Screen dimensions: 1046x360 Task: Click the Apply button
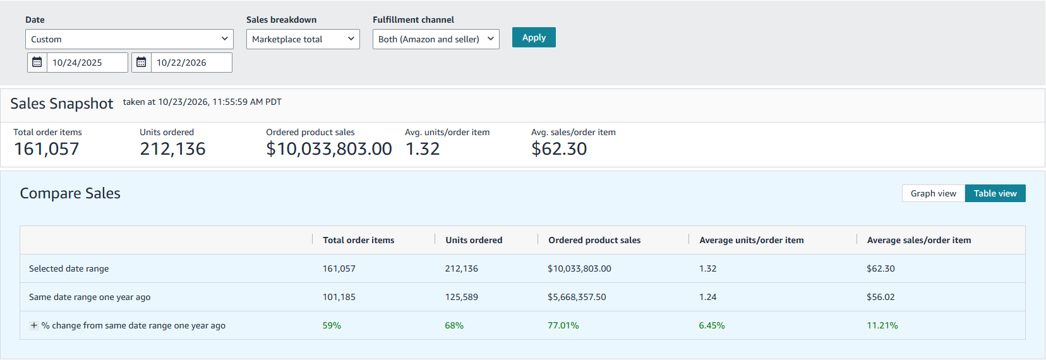534,37
